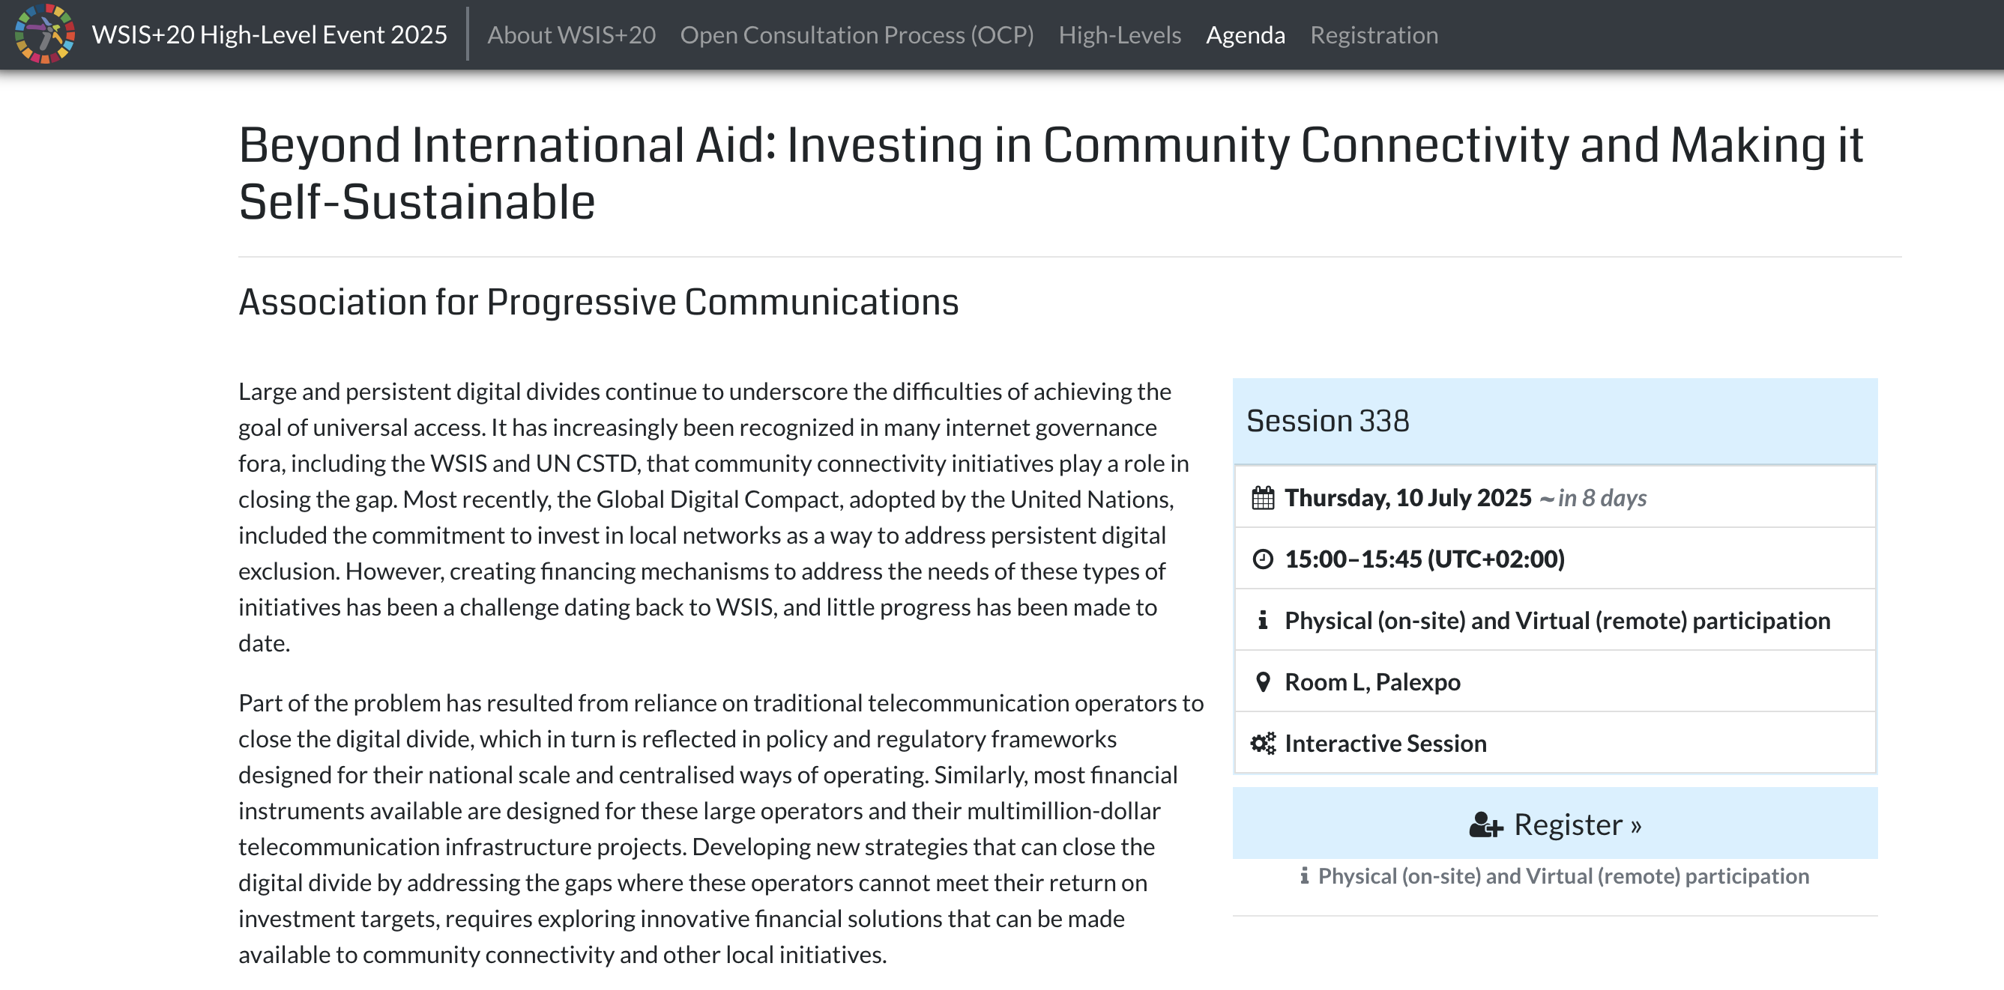Click the WSIS colorful circular logo
This screenshot has width=2004, height=990.
(x=44, y=34)
